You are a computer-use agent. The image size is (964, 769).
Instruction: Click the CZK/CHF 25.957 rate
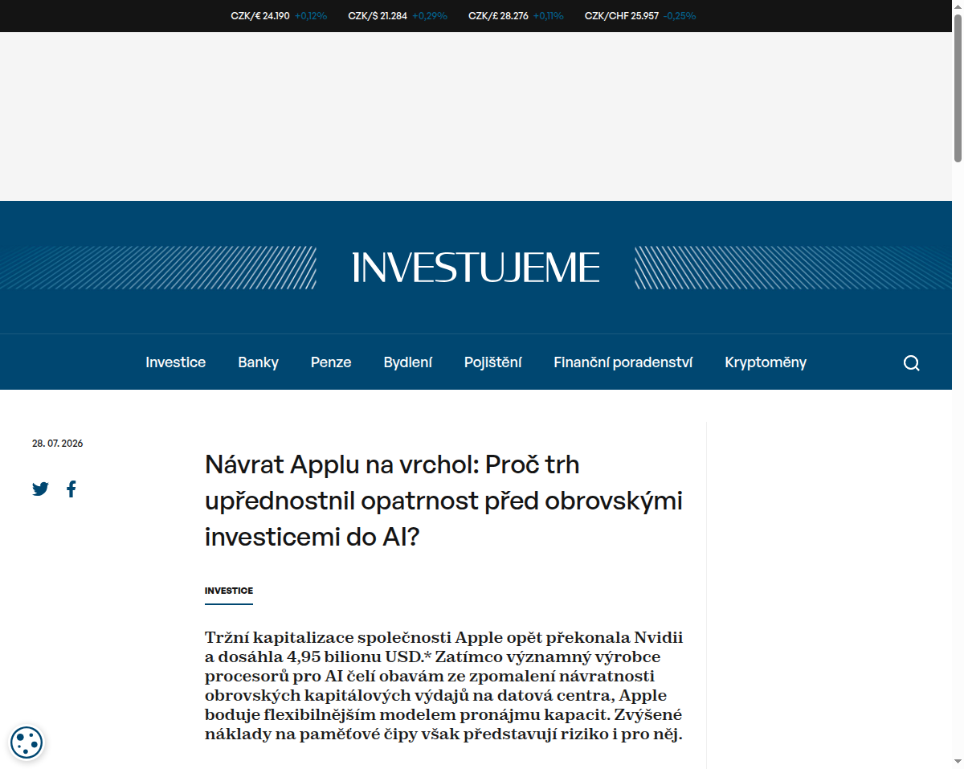coord(622,15)
